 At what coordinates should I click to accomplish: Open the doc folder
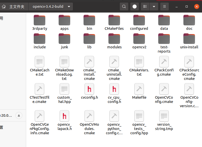point(189,20)
